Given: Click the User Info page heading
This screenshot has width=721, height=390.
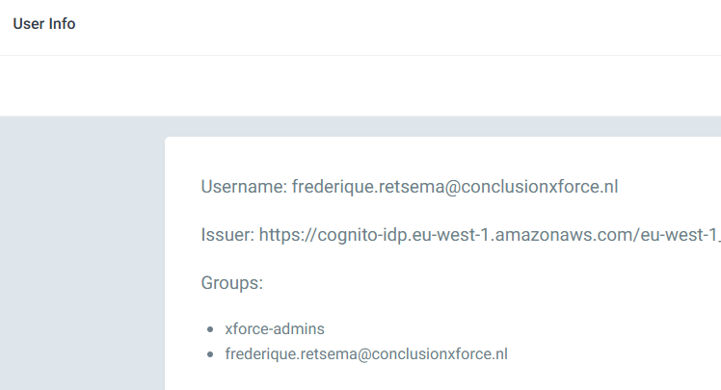Looking at the screenshot, I should (44, 24).
